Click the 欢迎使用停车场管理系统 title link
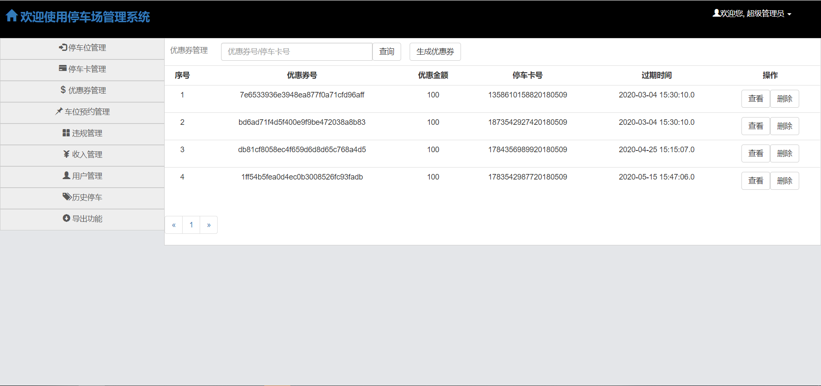Image resolution: width=821 pixels, height=386 pixels. (x=85, y=17)
